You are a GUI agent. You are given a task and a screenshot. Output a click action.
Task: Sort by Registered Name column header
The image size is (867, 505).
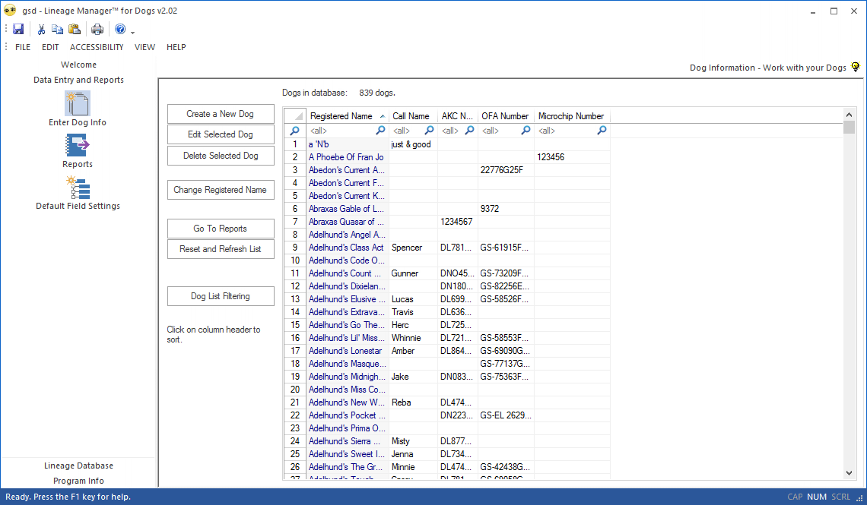point(348,116)
